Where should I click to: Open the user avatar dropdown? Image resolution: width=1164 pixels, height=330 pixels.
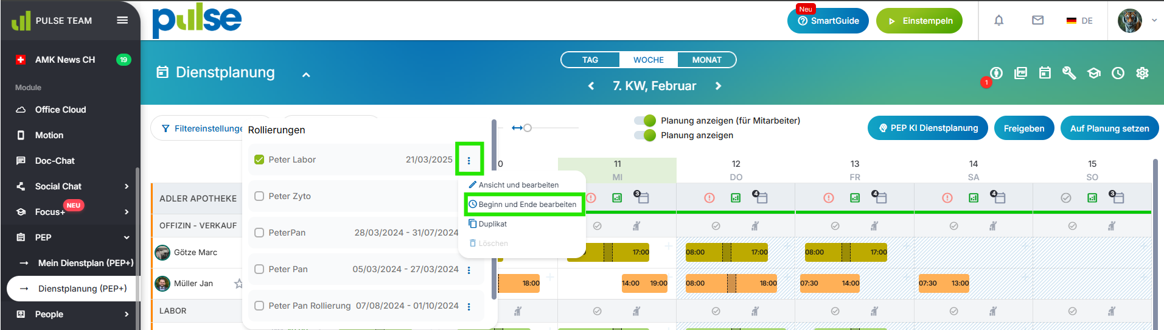pos(1137,21)
